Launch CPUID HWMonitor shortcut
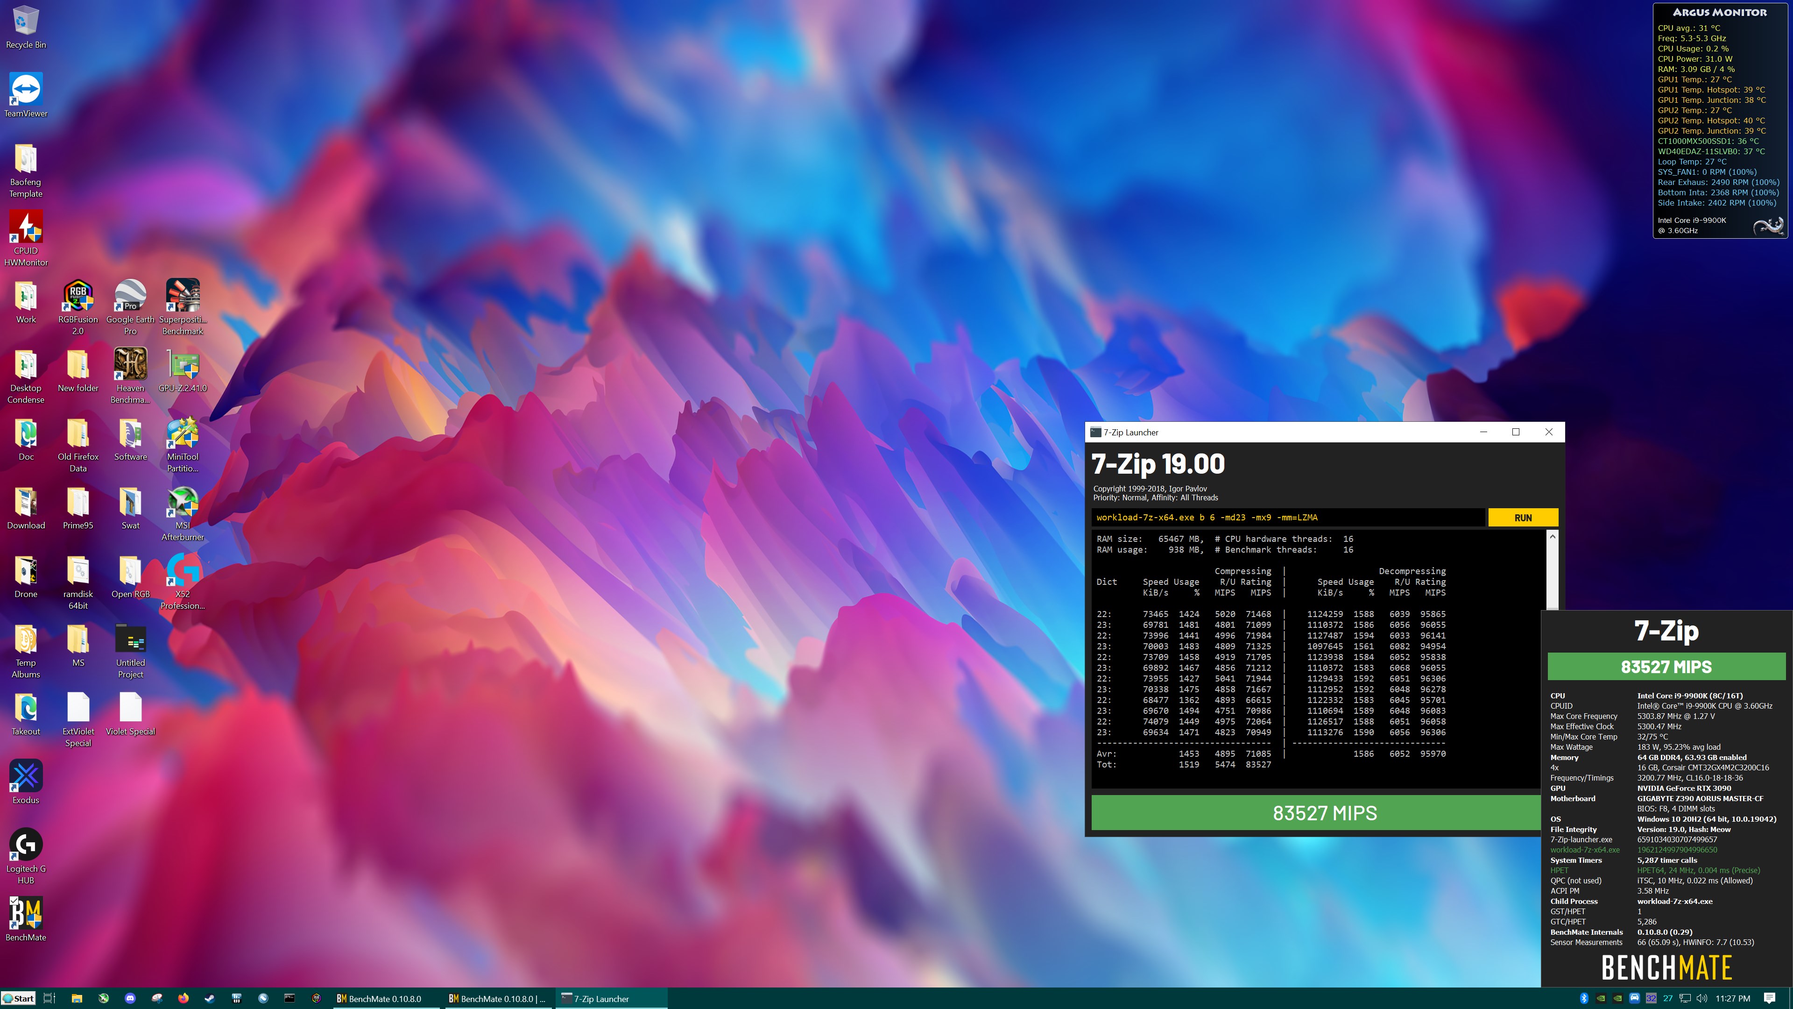The height and width of the screenshot is (1009, 1793). [26, 238]
